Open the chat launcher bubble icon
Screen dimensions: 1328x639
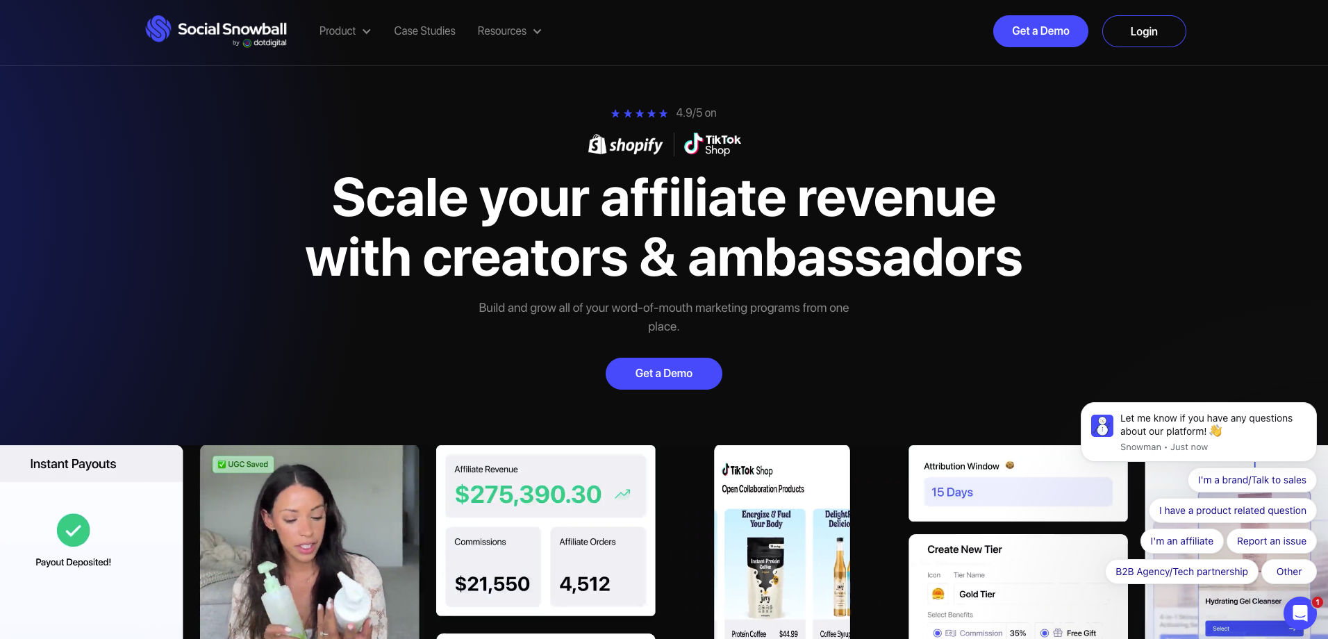point(1300,613)
